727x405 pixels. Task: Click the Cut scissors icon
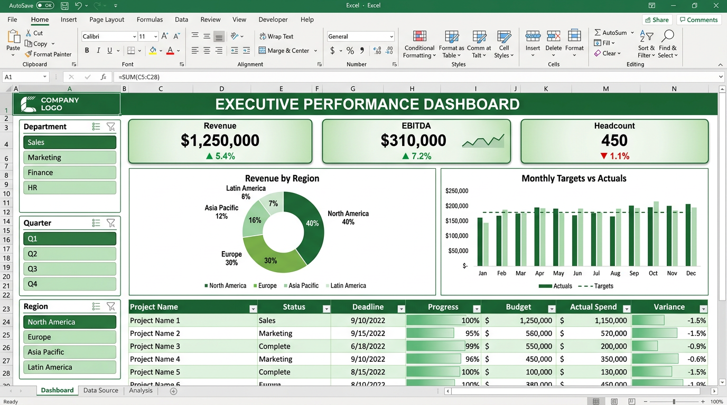pos(29,33)
